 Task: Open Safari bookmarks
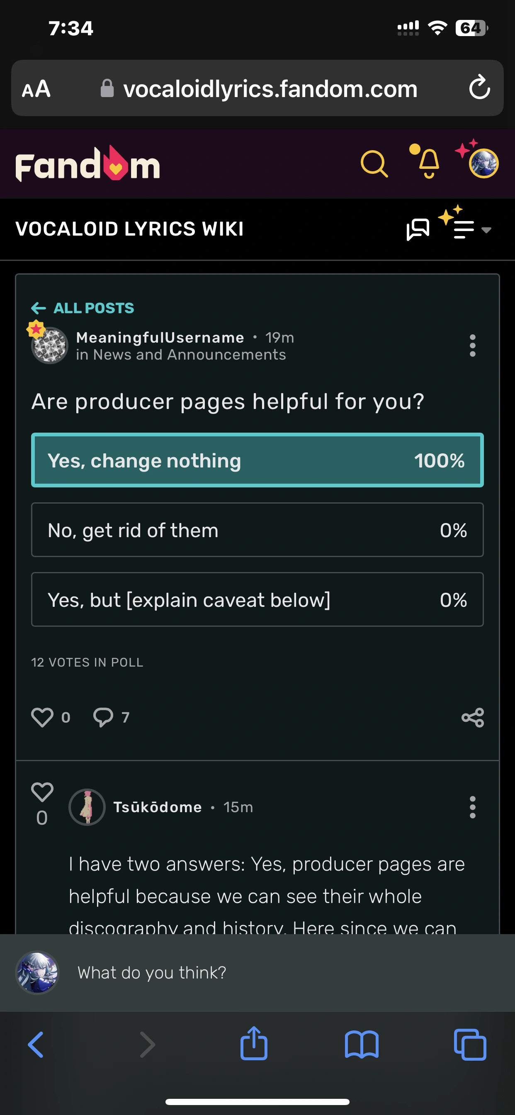(x=362, y=1044)
